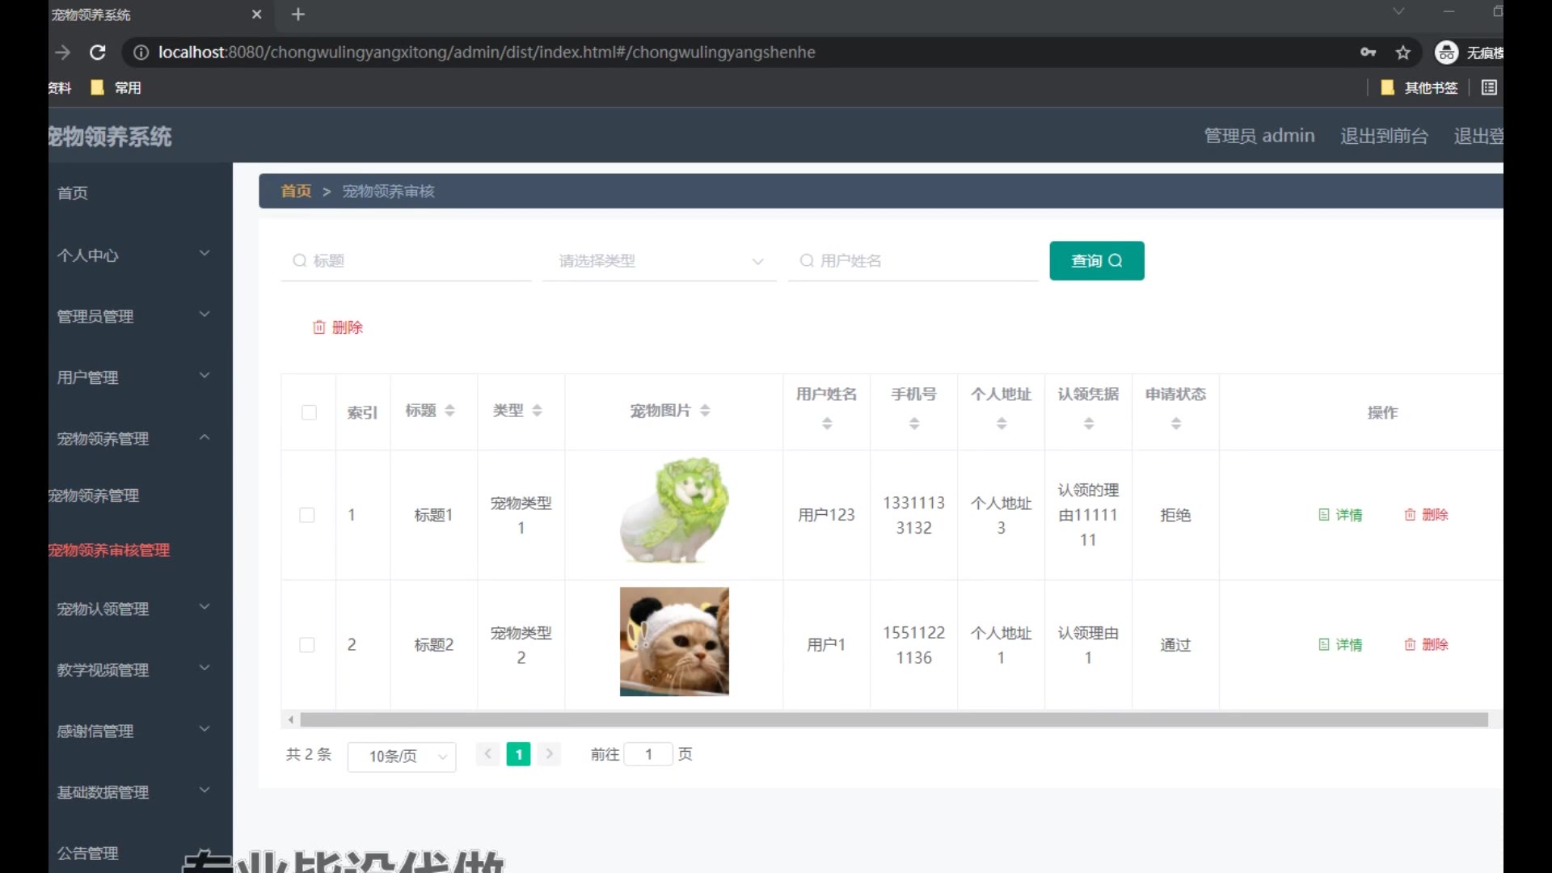Open the cat with hat pet thumbnail
Screen dimensions: 1552x873
[x=674, y=642]
